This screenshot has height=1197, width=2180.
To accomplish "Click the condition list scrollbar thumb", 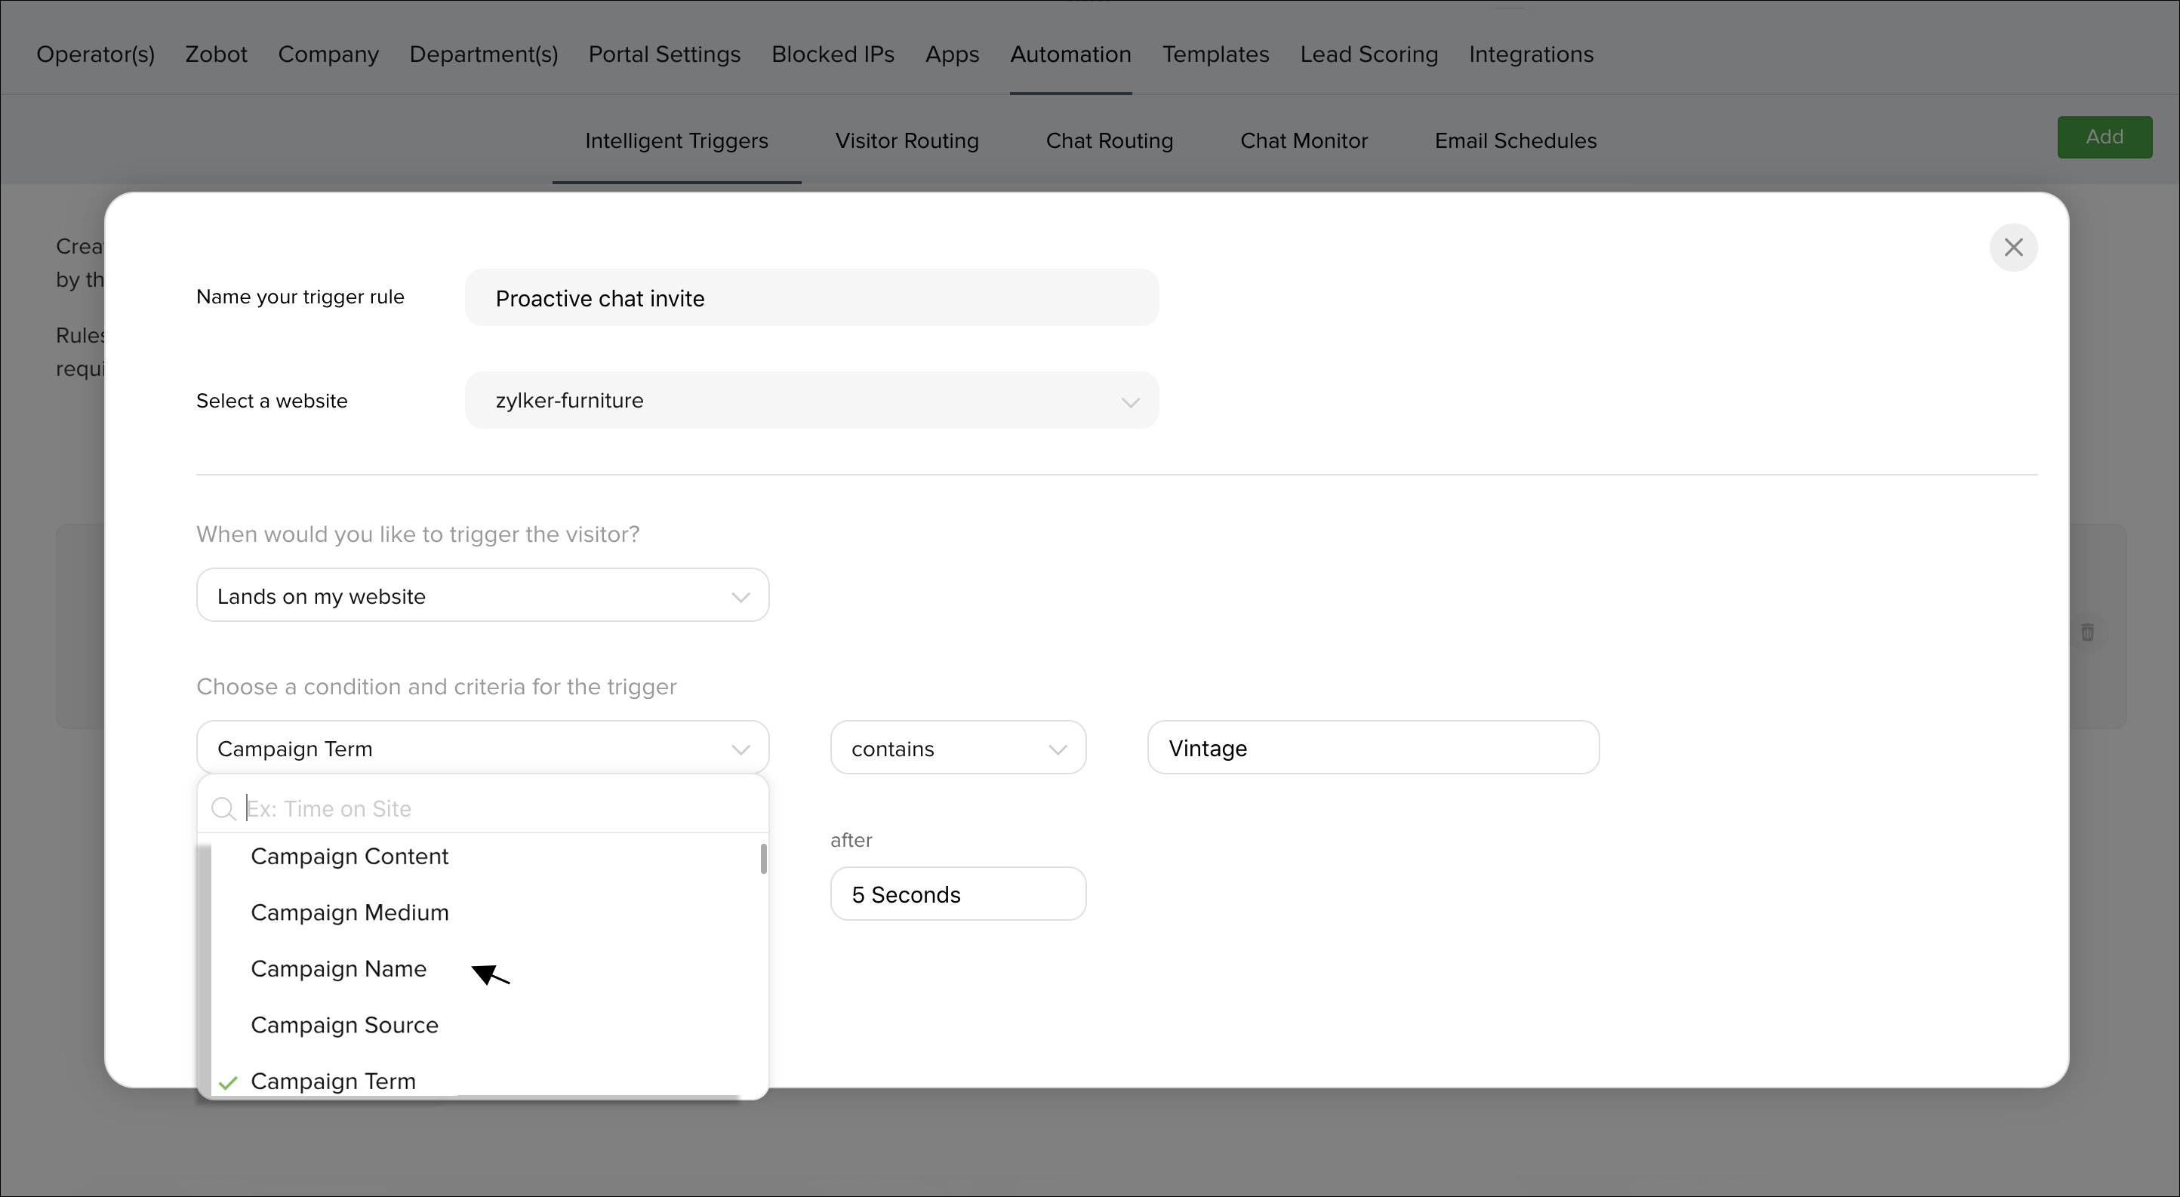I will pos(763,859).
